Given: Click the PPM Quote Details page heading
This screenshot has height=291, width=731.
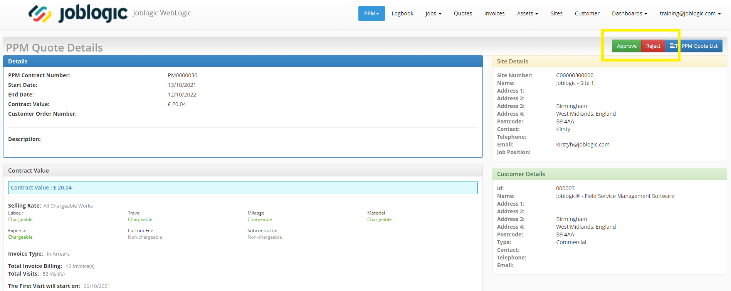Looking at the screenshot, I should (x=54, y=48).
